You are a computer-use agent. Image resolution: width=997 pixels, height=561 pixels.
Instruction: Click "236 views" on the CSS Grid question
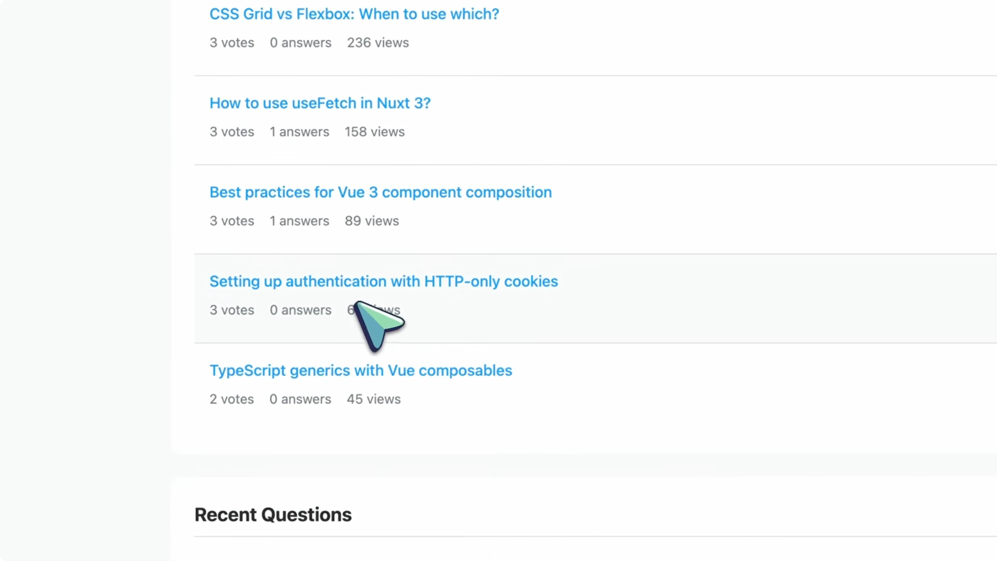coord(377,43)
